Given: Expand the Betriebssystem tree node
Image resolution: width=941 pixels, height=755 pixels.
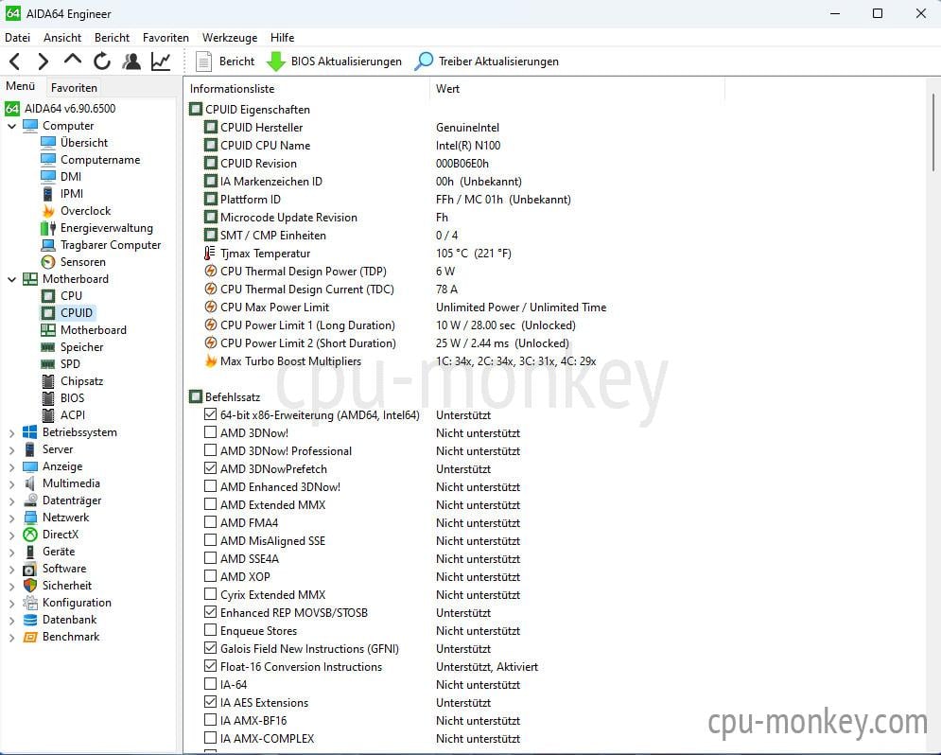Looking at the screenshot, I should [x=12, y=432].
